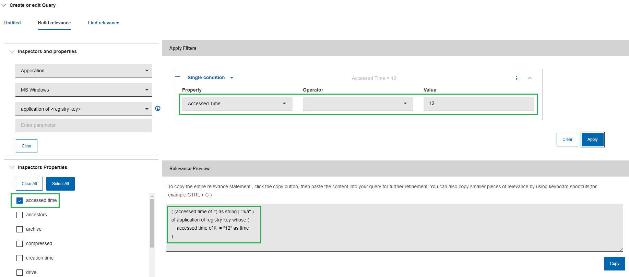The height and width of the screenshot is (277, 629).
Task: Collapse the condition panel with the up chevron
Action: (530, 78)
